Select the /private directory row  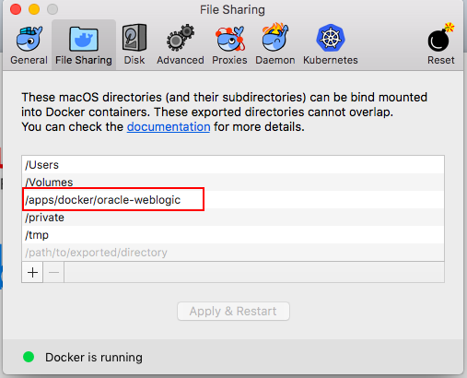[x=233, y=218]
